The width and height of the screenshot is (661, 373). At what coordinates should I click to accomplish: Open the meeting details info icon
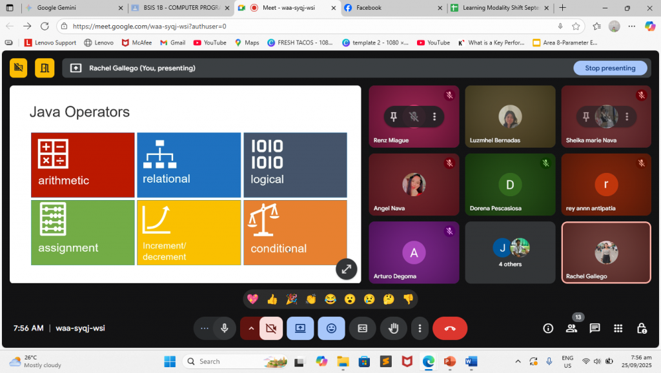tap(548, 328)
